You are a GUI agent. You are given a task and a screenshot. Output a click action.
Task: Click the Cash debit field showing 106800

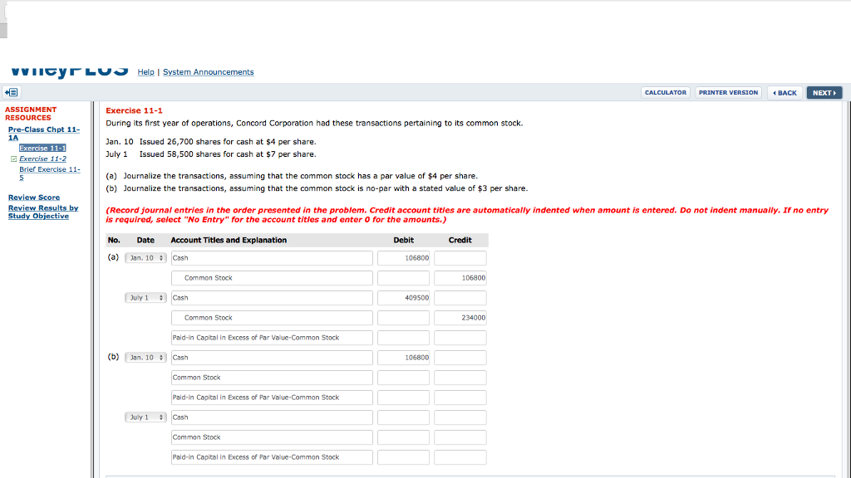click(x=403, y=257)
